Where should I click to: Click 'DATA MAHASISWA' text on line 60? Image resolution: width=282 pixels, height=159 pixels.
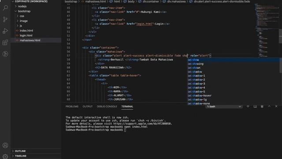click(x=112, y=68)
